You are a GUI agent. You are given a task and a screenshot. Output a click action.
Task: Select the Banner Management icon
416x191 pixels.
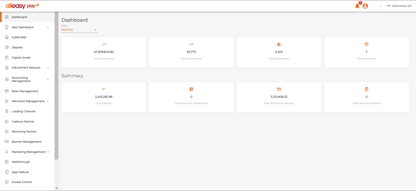click(x=6, y=141)
